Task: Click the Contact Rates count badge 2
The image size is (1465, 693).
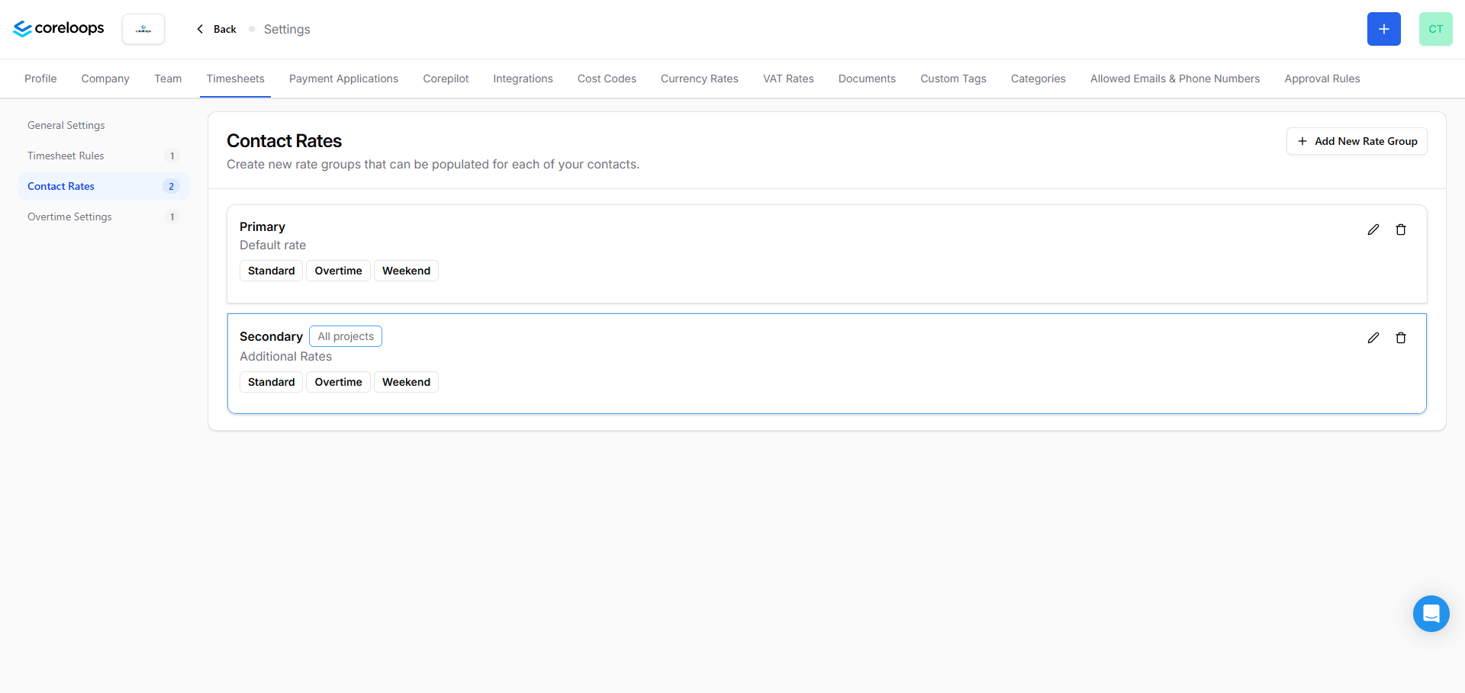Action: [x=171, y=186]
